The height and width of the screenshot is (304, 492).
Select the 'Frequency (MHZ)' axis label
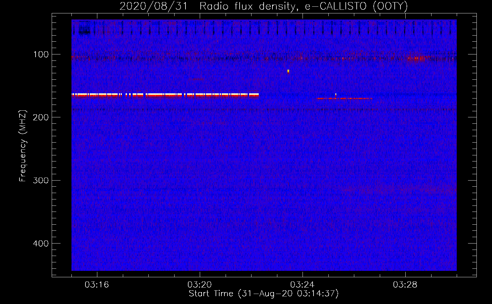(23, 146)
